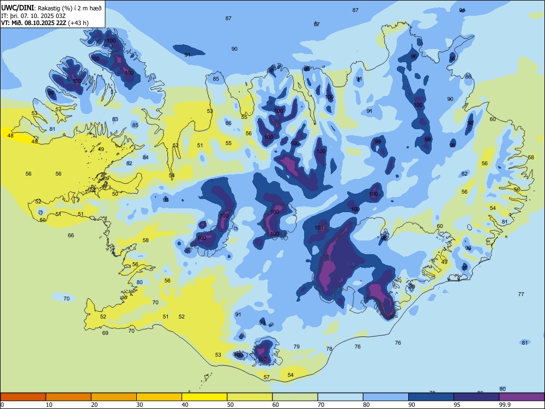Click the 30–40 legend color swatch
Image resolution: width=545 pixels, height=409 pixels.
tap(159, 397)
